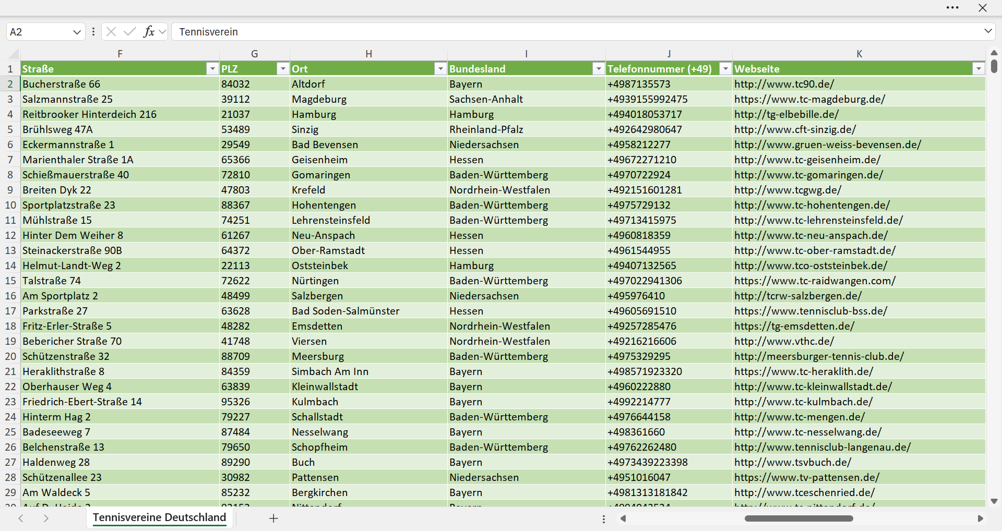This screenshot has width=1002, height=531.
Task: Select row 15 header
Action: (10, 281)
